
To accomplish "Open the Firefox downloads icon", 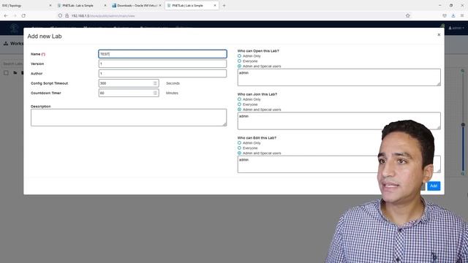I will 453,16.
